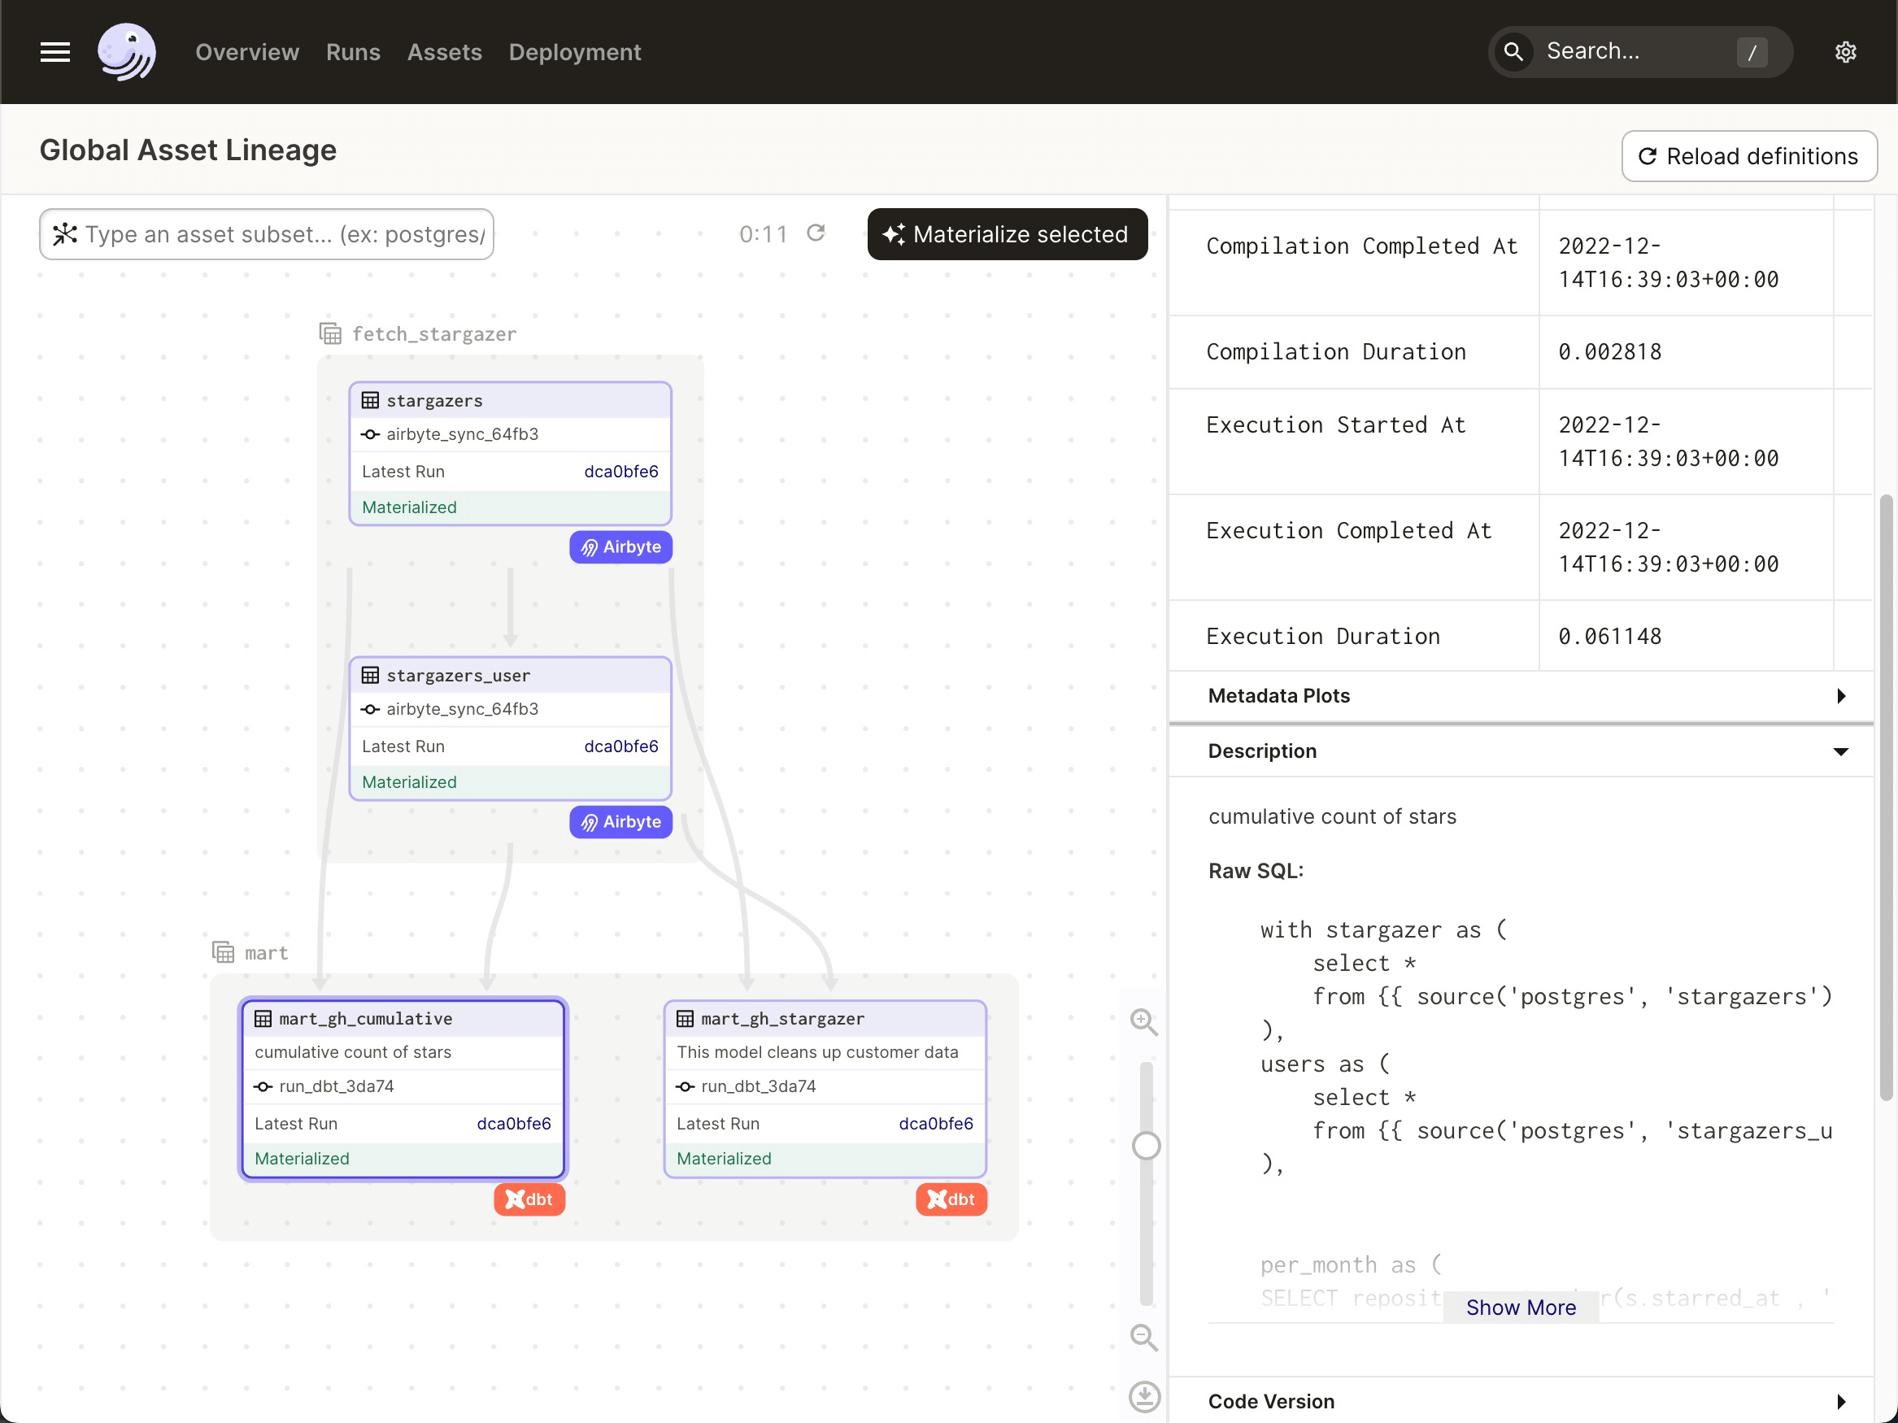Collapse the Description section
Viewport: 1898px width, 1423px height.
[1840, 751]
